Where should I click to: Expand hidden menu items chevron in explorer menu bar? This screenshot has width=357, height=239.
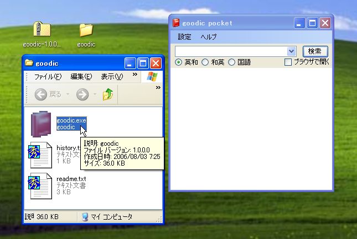135,74
